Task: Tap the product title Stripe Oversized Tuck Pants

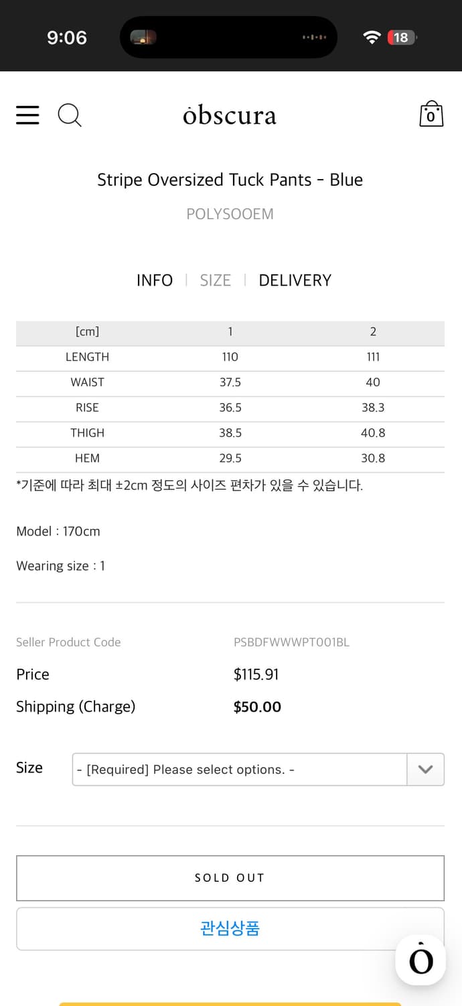Action: [x=230, y=180]
